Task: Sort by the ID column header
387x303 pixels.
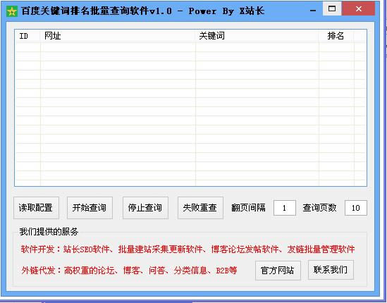Action: 27,36
